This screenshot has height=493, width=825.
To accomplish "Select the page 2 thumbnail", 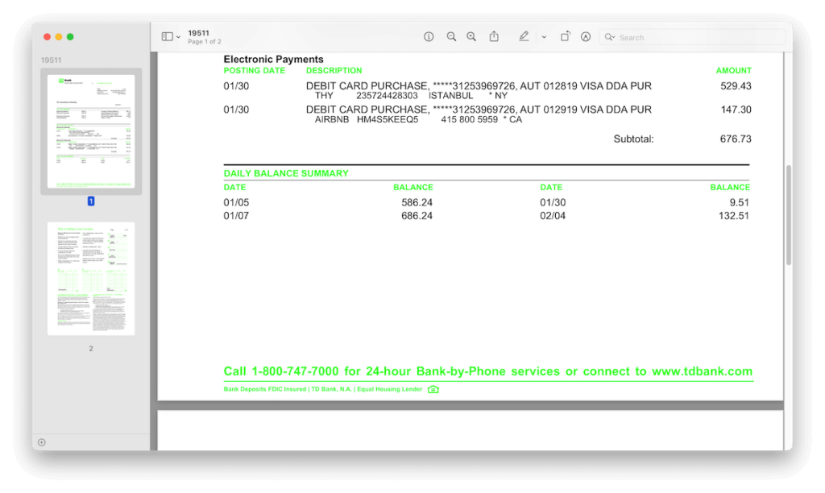I will [91, 279].
